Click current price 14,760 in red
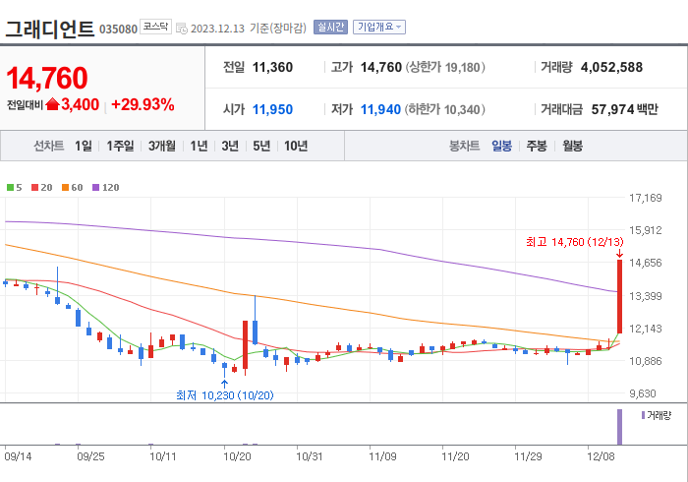 coord(47,78)
